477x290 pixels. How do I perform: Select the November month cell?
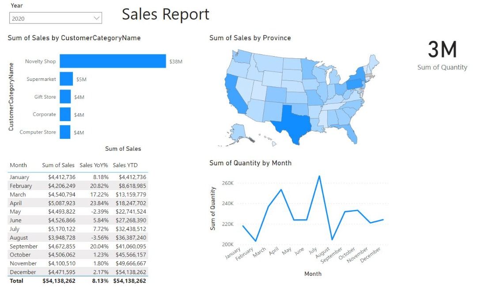[x=23, y=263]
